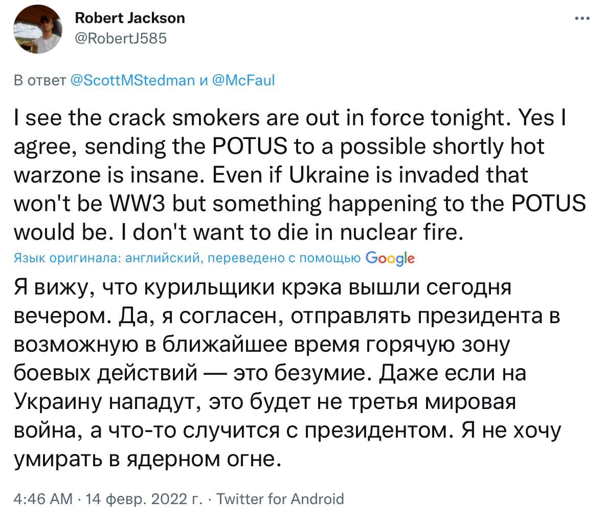Screen dimensions: 605x522
Task: Open the Twitter for Android source link
Action: [280, 498]
